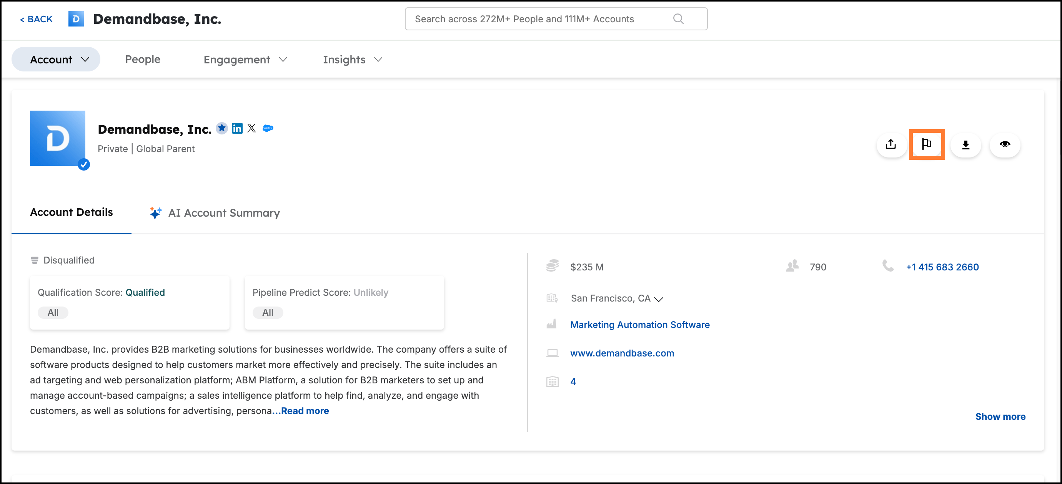Click the search magnifier icon
1062x484 pixels.
678,19
